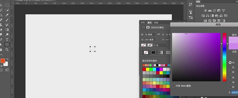Image resolution: width=238 pixels, height=98 pixels.
Task: Select the R red radio button
Action: 230,78
